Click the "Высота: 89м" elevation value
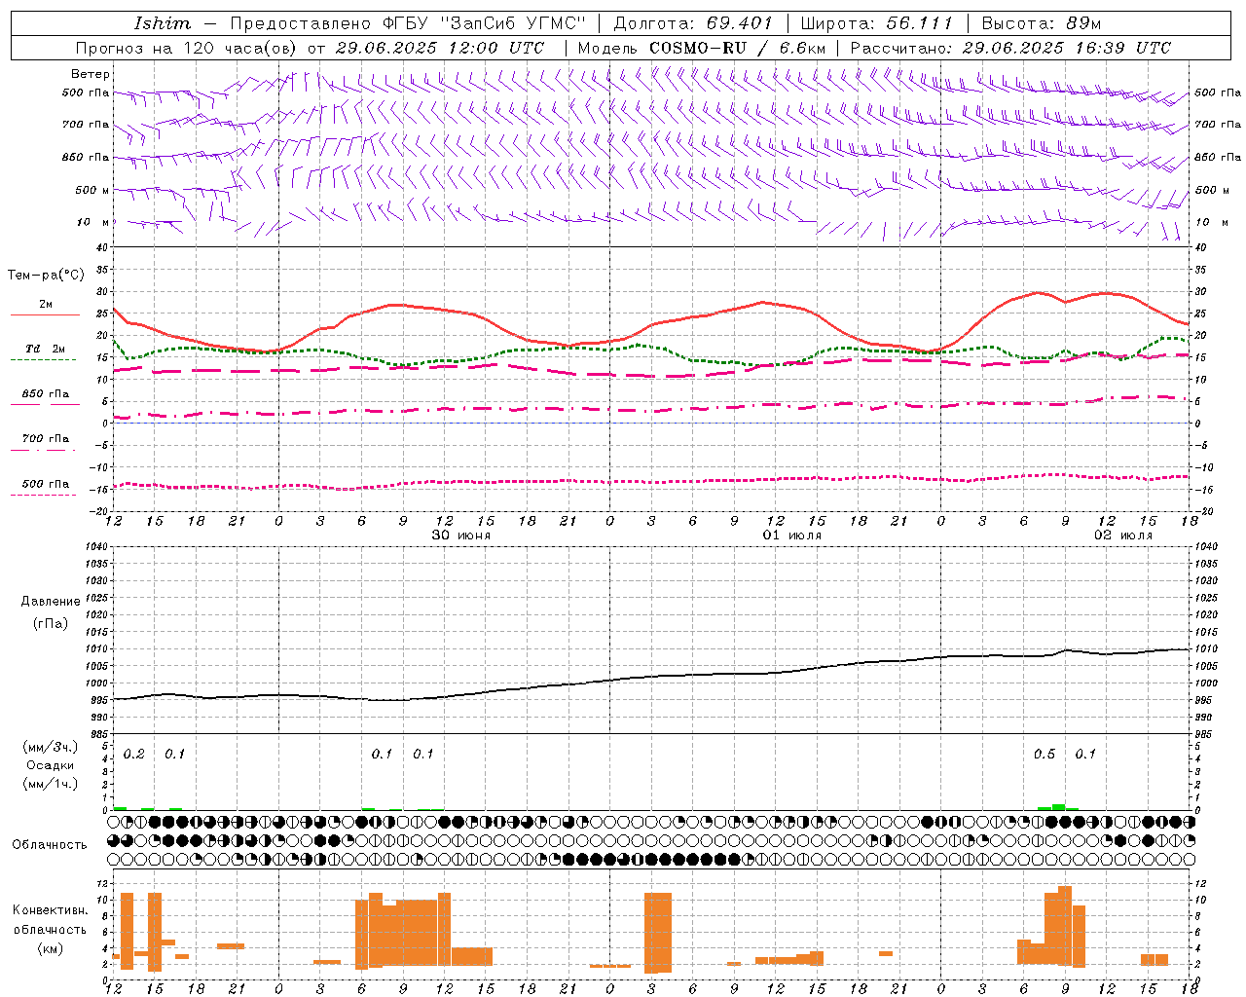1246x997 pixels. (1041, 23)
